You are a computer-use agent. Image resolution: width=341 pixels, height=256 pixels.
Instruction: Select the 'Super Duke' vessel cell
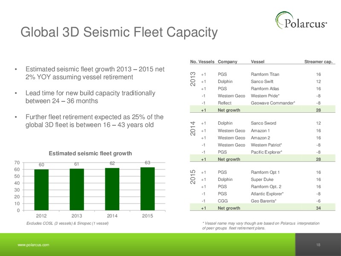coord(262,179)
